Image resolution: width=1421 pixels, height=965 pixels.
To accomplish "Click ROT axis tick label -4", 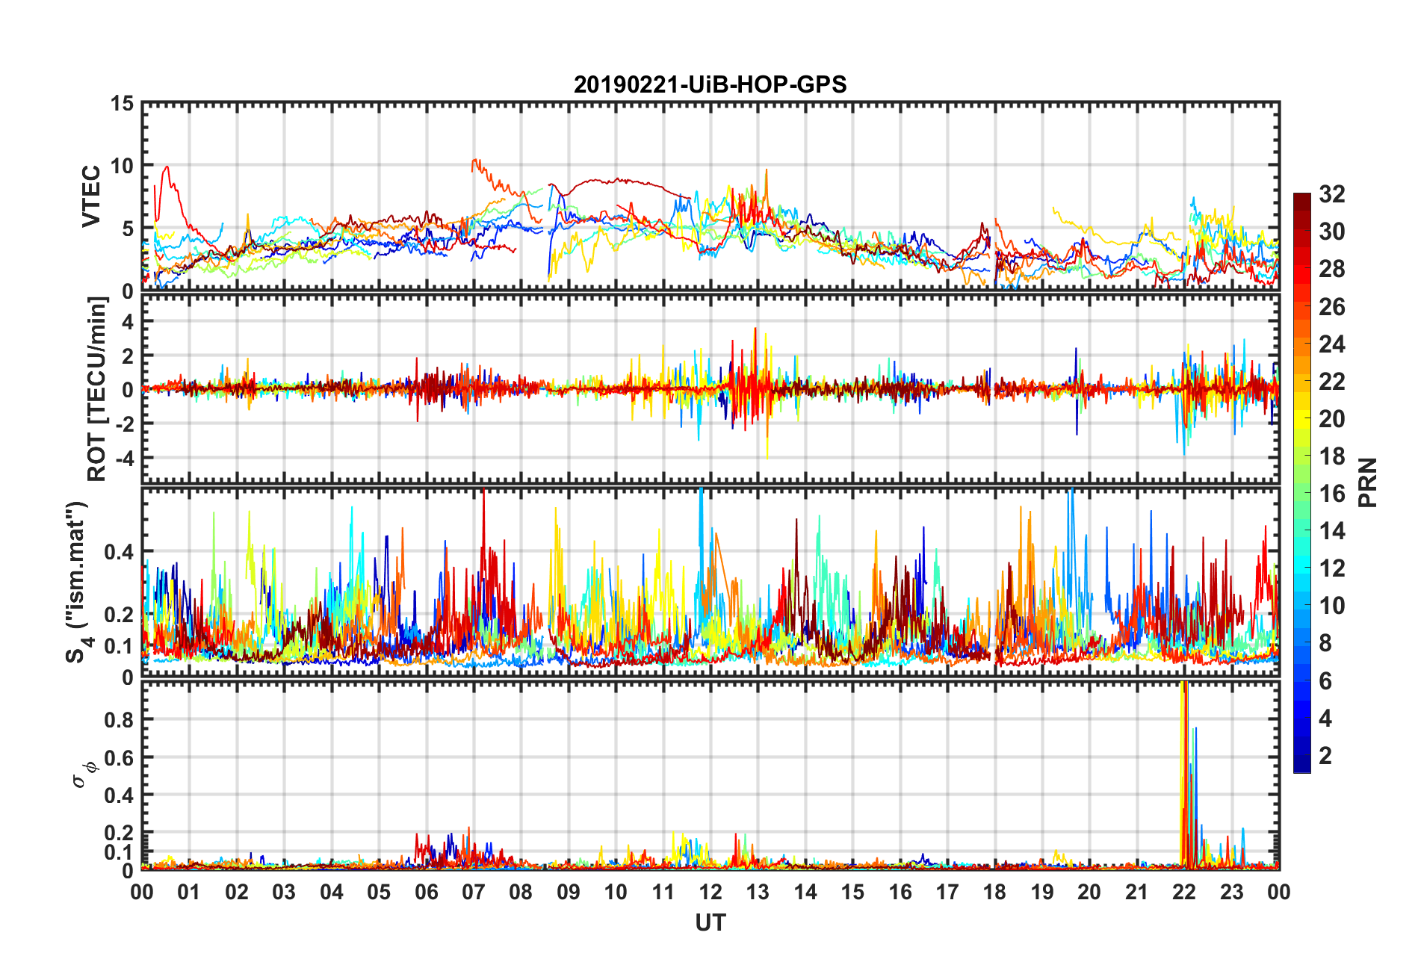I will [x=123, y=457].
